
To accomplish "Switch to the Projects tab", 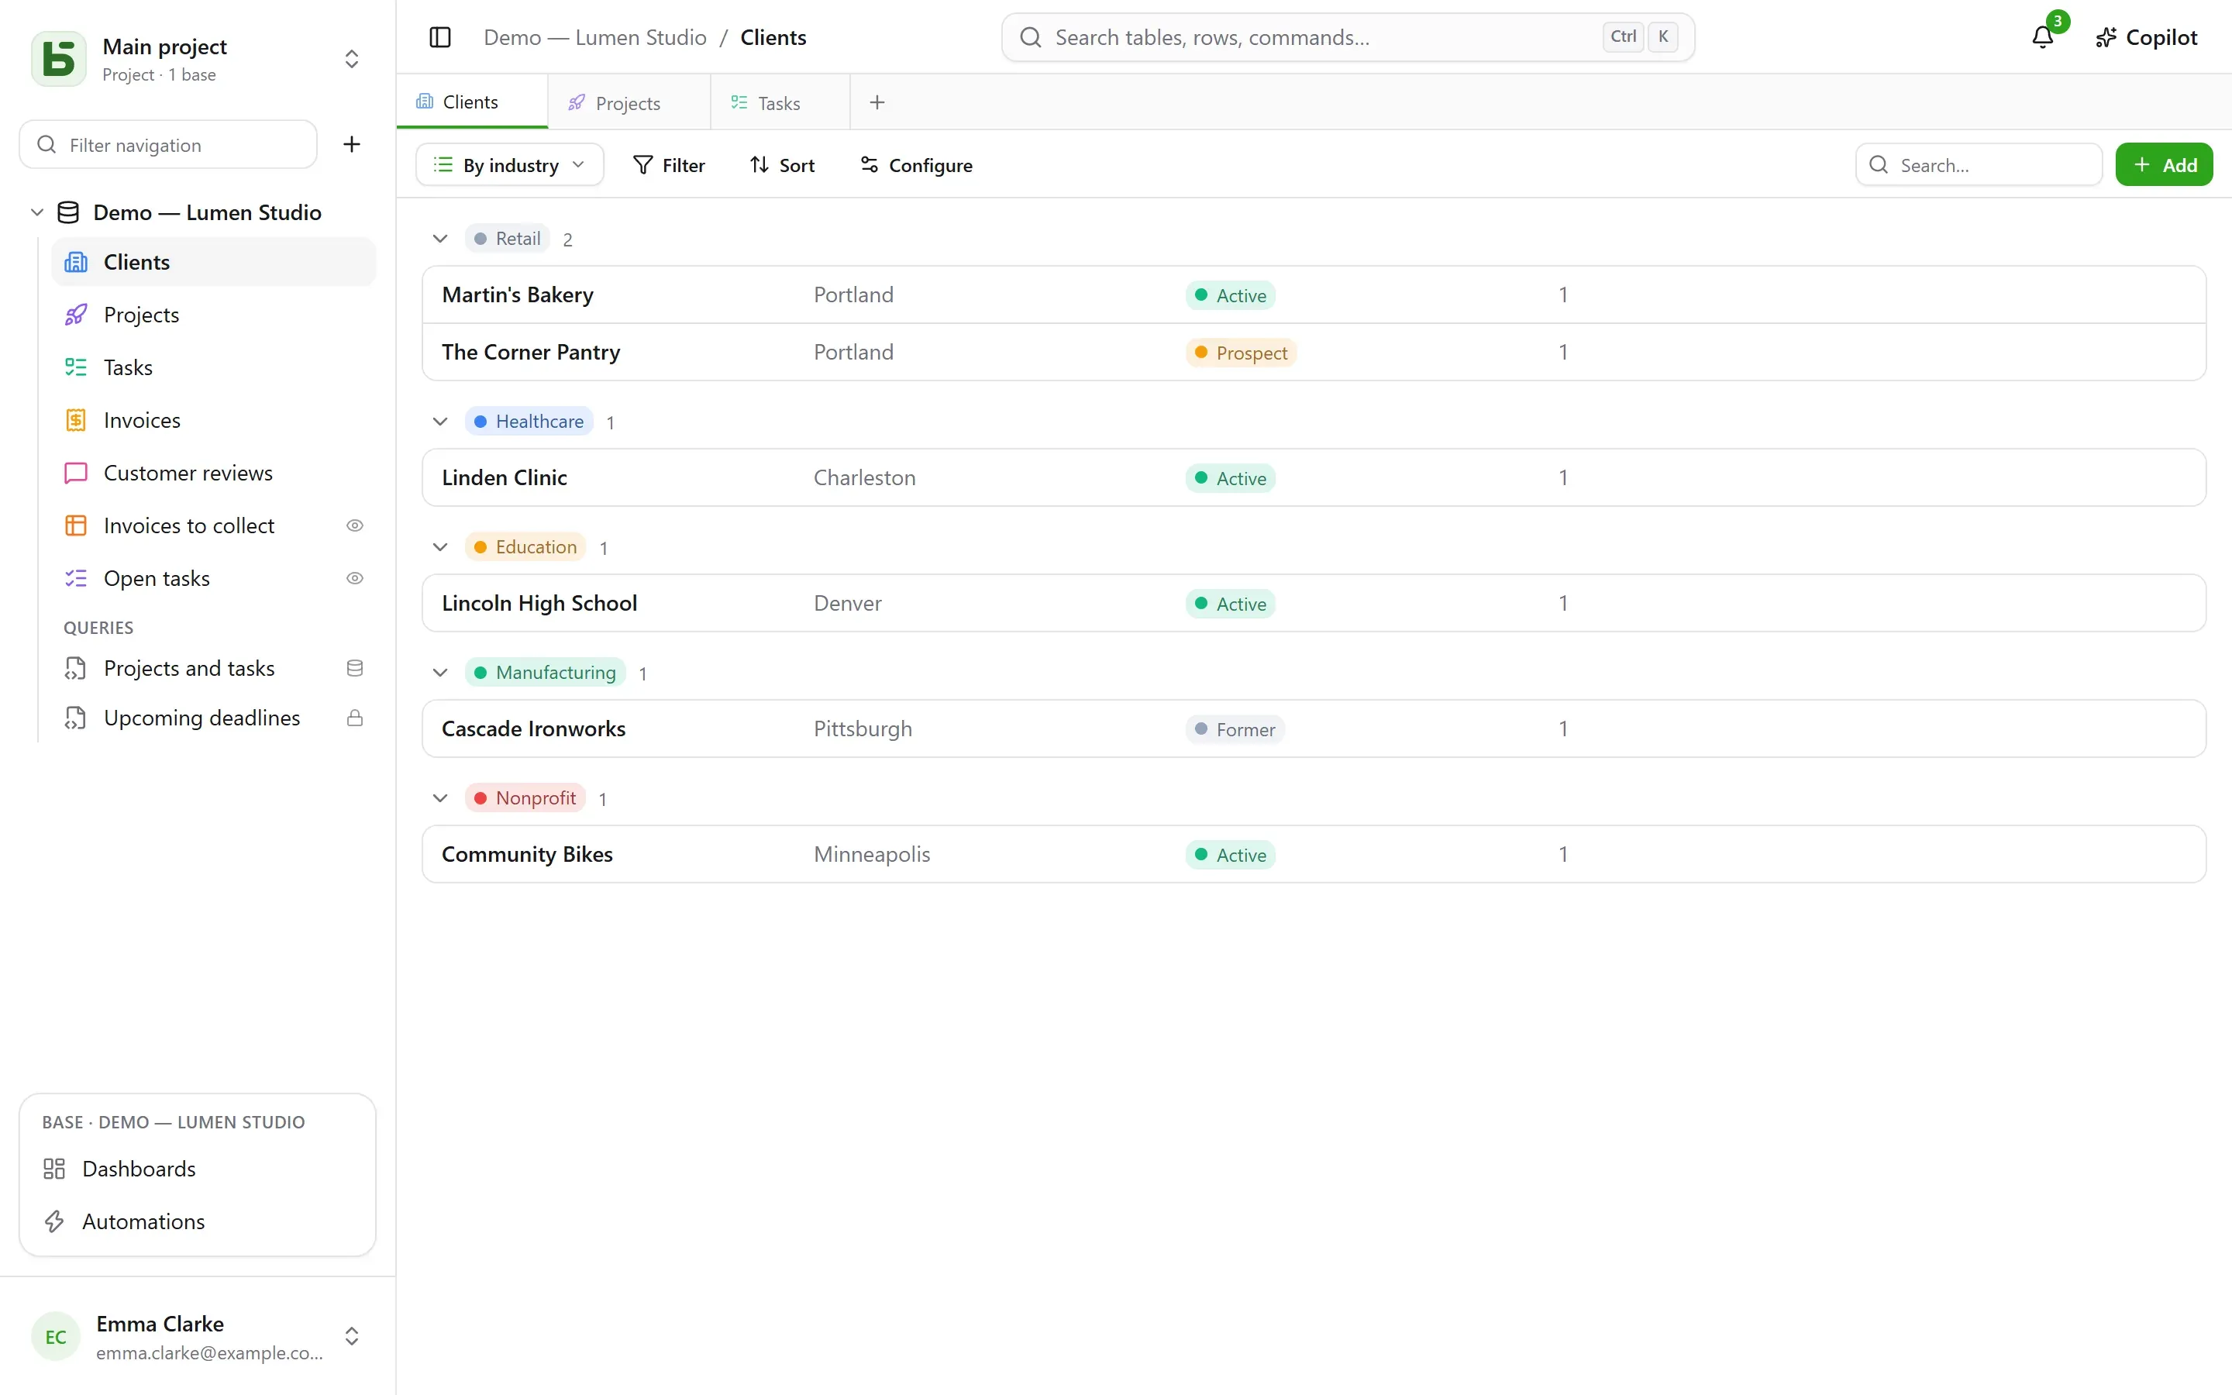I will tap(629, 102).
